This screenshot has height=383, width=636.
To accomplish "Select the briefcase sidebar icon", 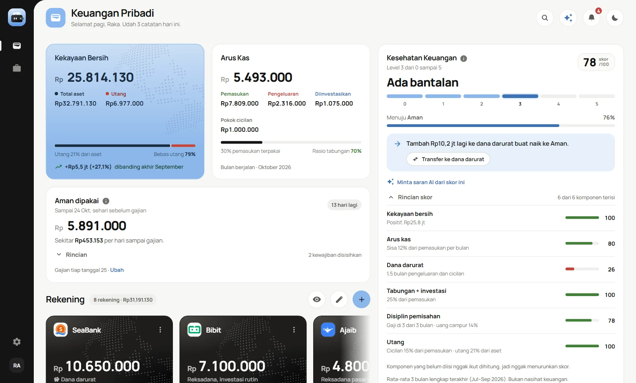I will (17, 68).
